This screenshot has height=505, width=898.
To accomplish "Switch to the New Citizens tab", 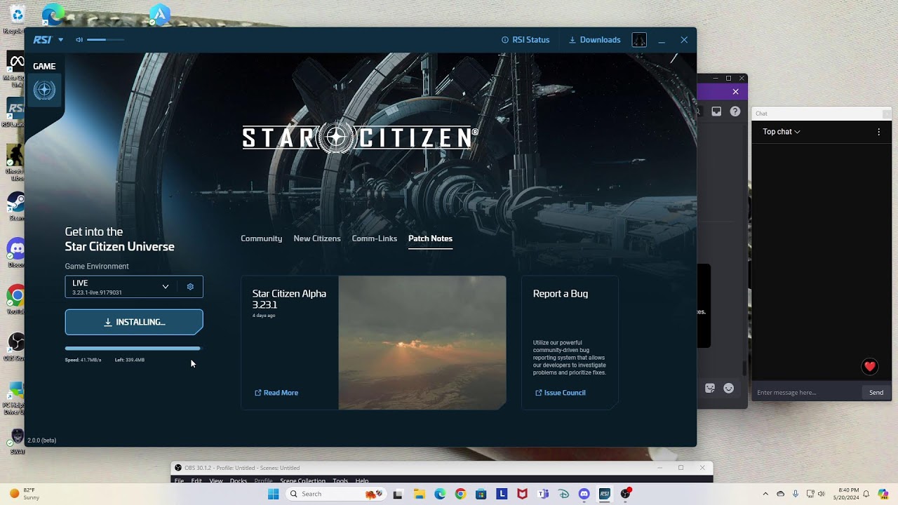I will (x=317, y=238).
